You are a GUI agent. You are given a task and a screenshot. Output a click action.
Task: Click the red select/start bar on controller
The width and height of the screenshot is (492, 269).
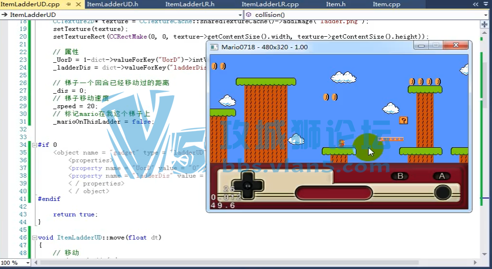[333, 193]
